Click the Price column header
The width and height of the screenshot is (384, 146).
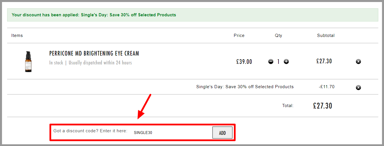[239, 35]
